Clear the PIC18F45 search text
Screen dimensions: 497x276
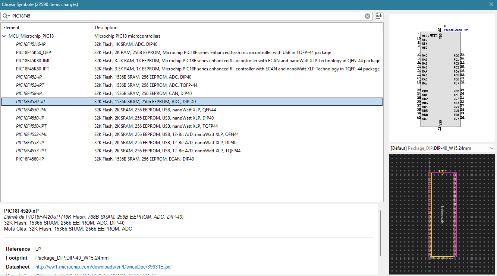coord(367,16)
